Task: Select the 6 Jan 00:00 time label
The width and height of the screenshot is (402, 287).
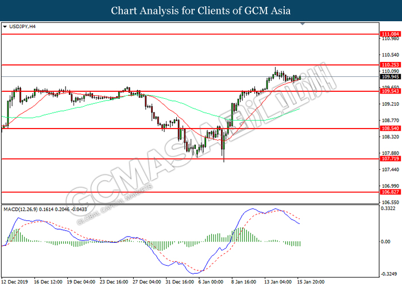Action: pos(211,282)
